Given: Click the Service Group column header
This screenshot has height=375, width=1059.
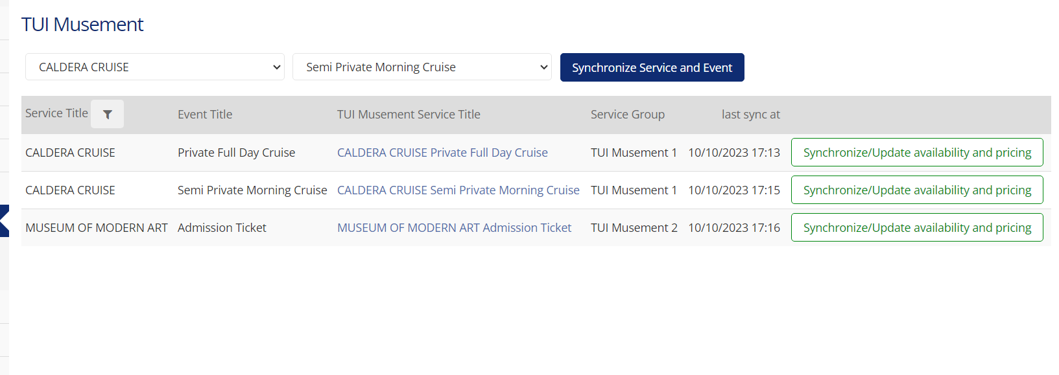Looking at the screenshot, I should [x=627, y=115].
